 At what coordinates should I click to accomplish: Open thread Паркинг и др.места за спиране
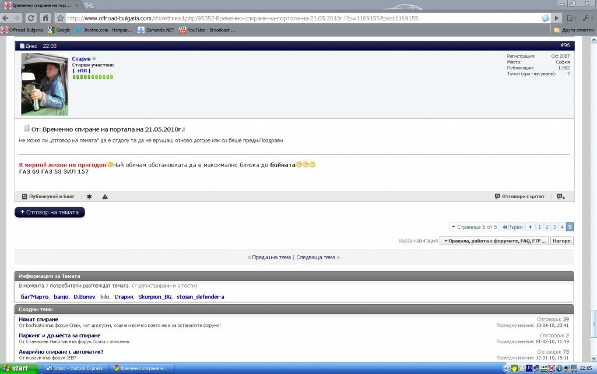tap(60, 336)
